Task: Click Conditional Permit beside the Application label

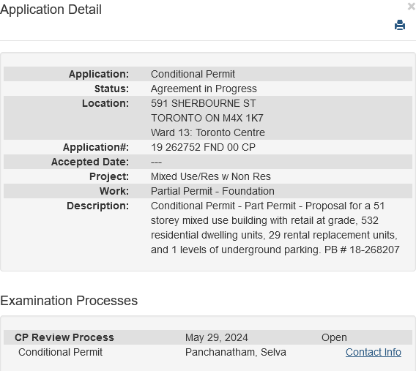Action: pyautogui.click(x=193, y=74)
